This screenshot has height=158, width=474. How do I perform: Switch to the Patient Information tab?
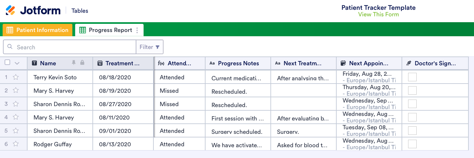point(37,30)
